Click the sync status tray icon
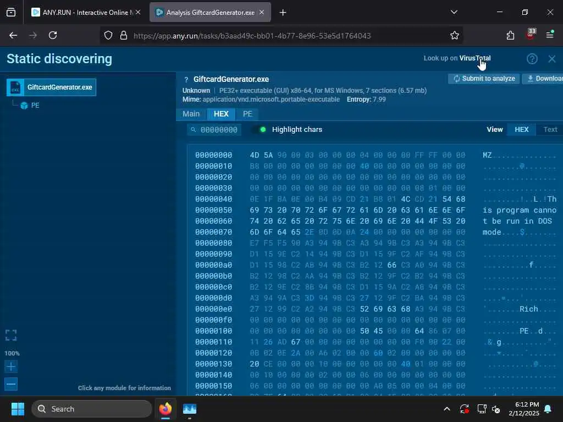Viewport: 563px width, 422px height. (464, 409)
